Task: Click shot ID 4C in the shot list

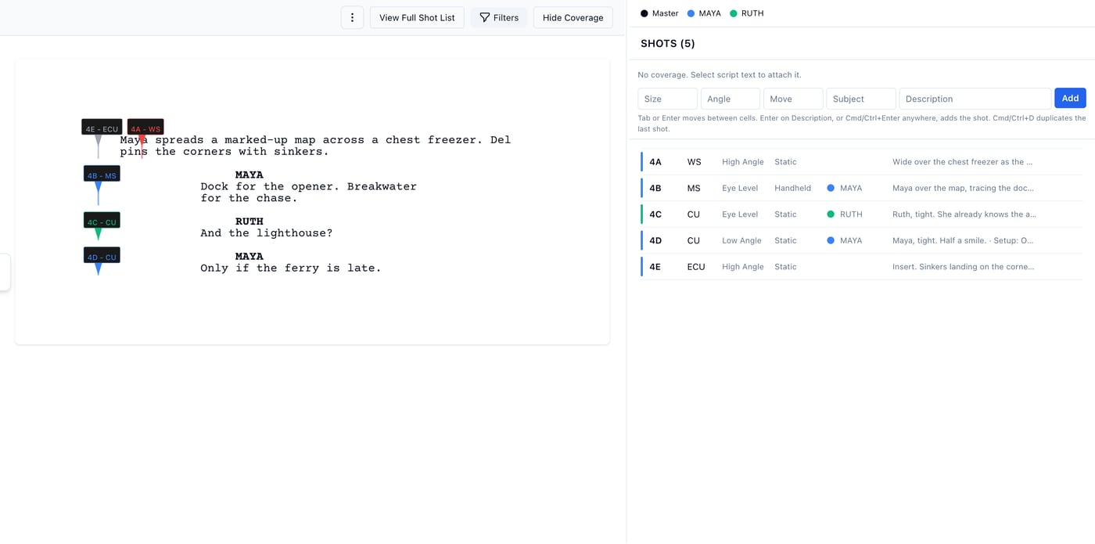Action: [655, 214]
